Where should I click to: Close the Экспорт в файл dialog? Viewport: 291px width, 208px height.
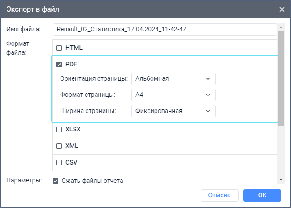[282, 9]
